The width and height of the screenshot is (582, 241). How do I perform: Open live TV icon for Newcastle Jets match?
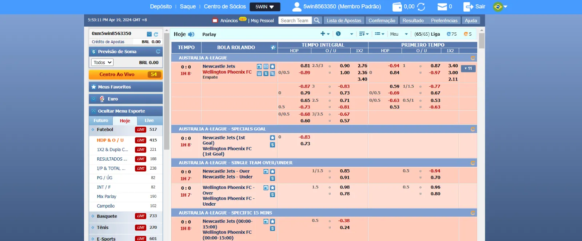(259, 67)
